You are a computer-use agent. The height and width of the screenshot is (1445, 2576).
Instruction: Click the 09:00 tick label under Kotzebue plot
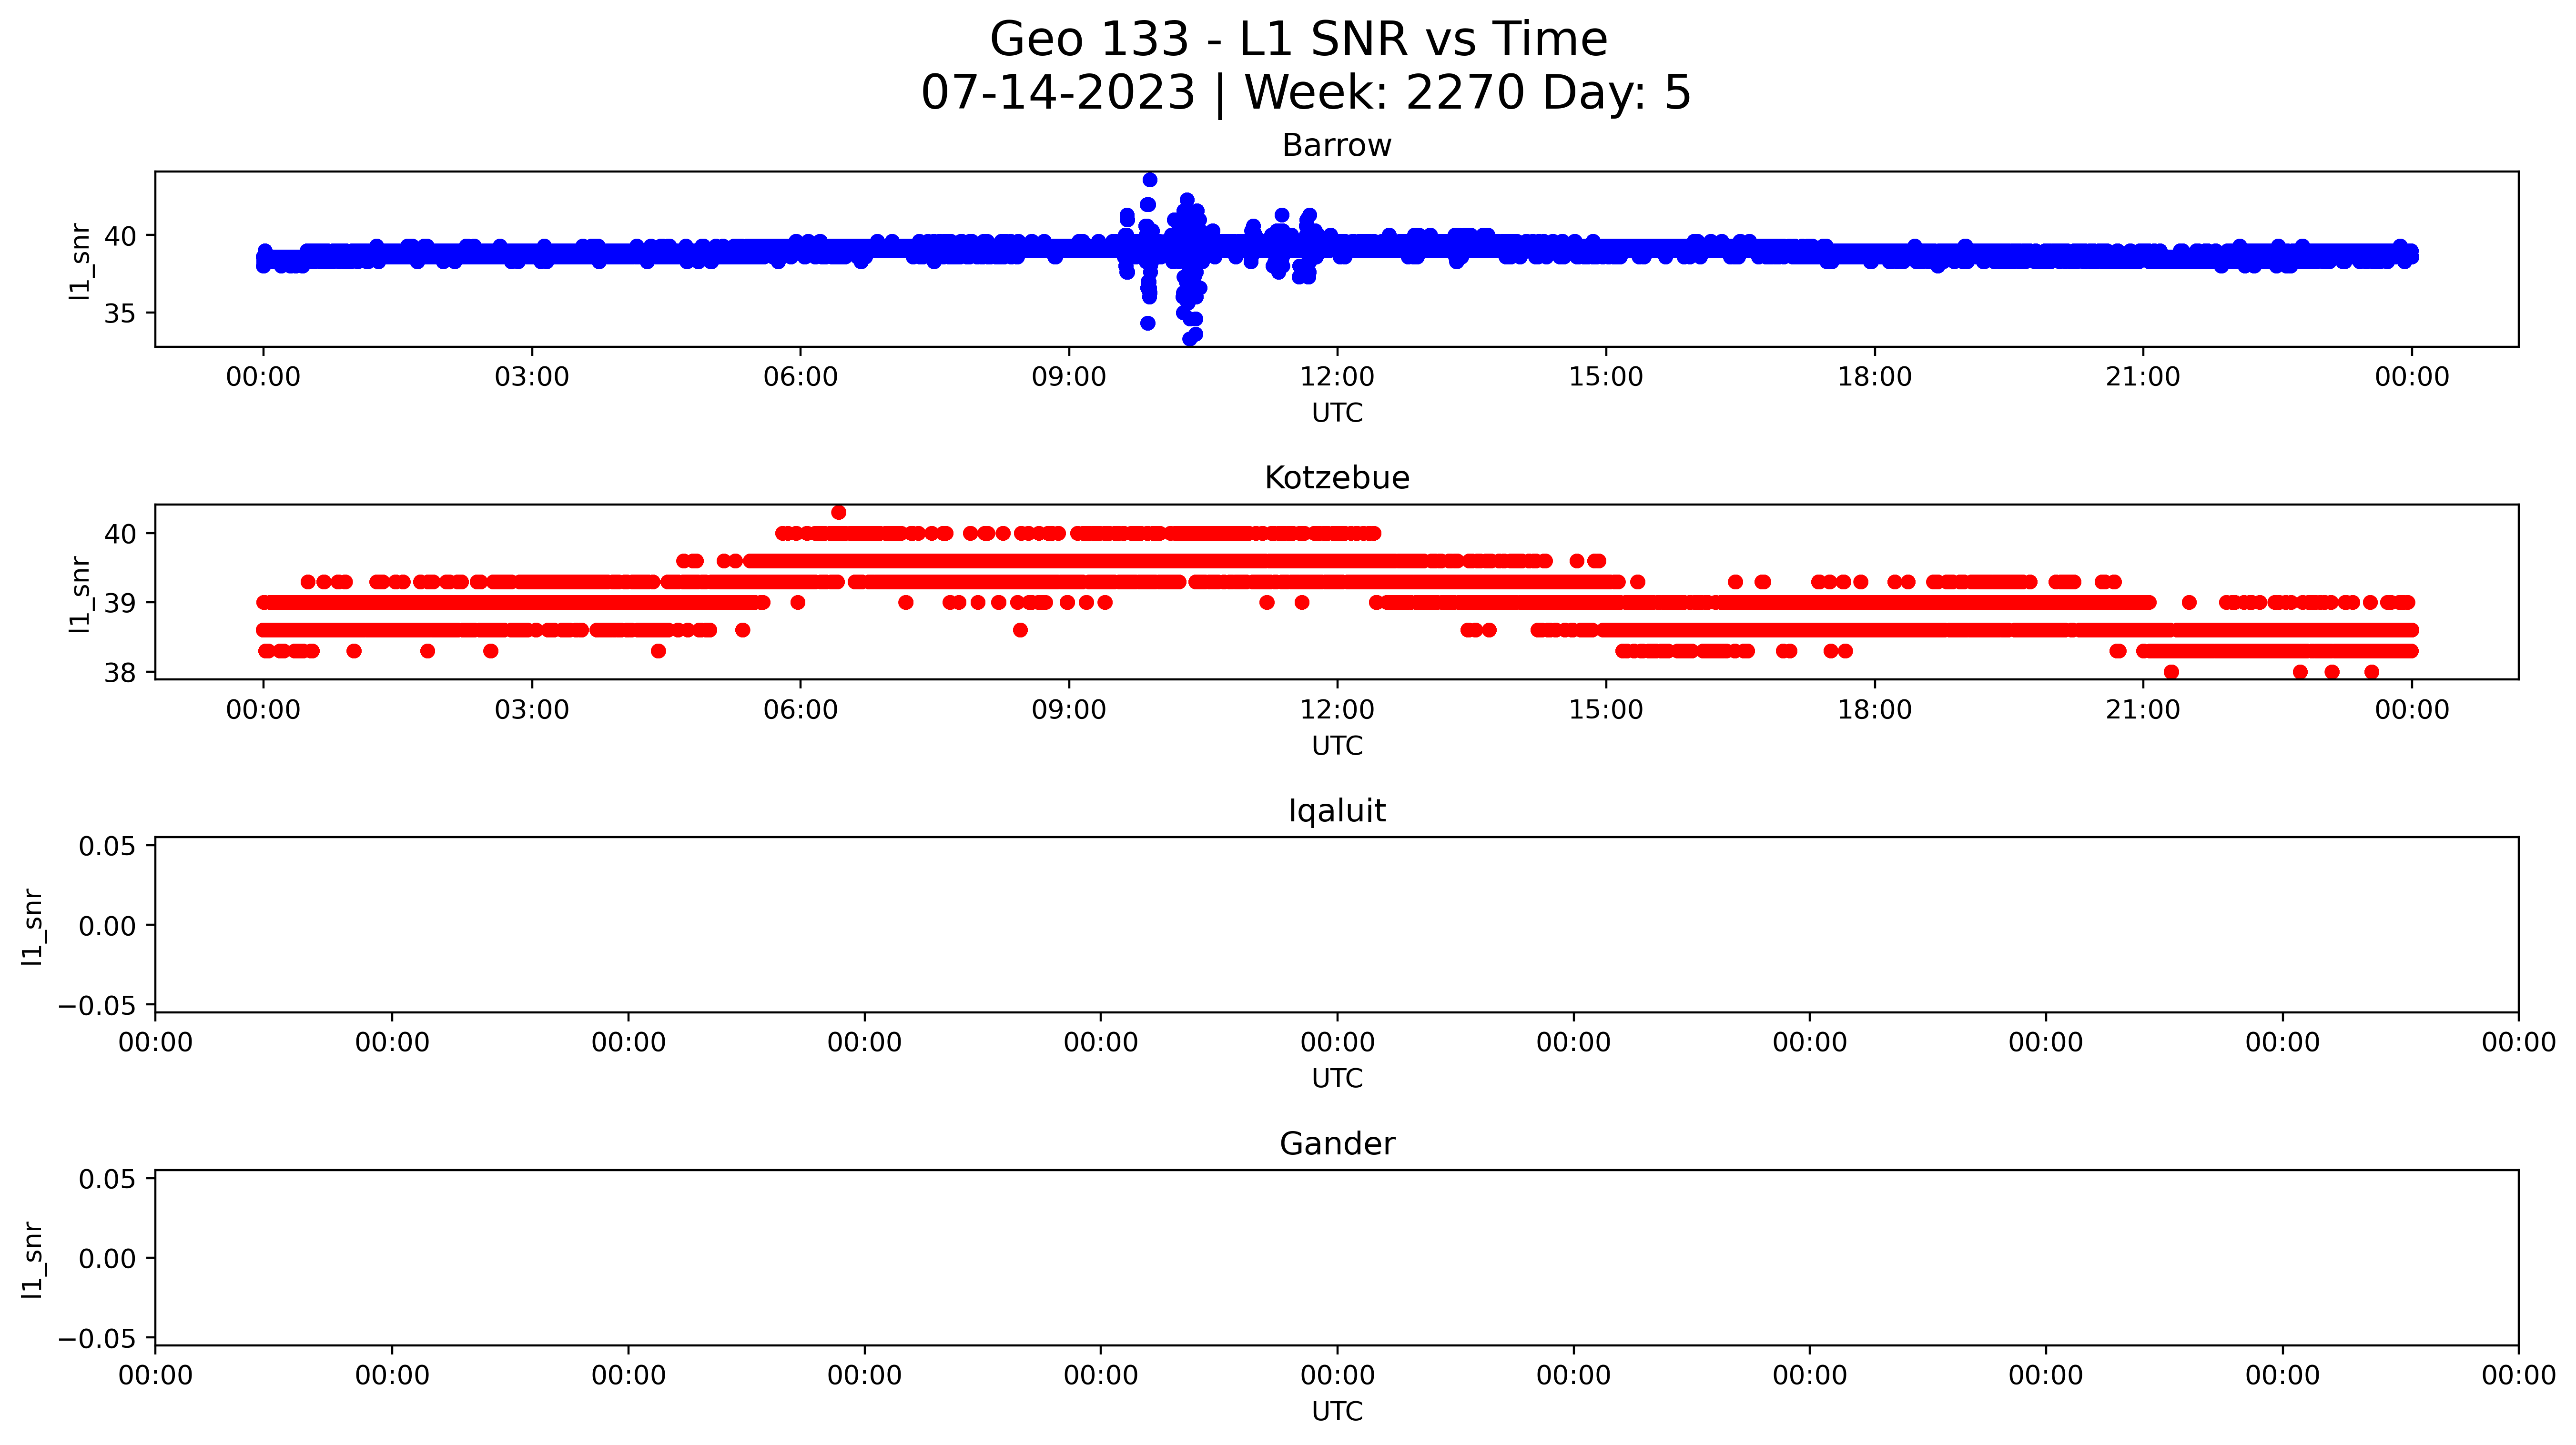1069,710
